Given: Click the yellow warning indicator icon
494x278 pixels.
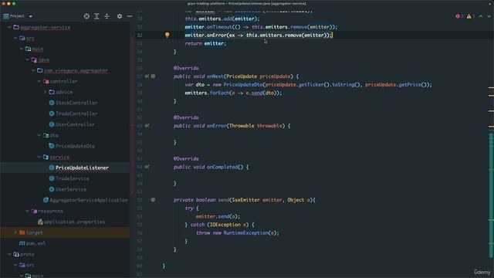Looking at the screenshot, I should [469, 16].
